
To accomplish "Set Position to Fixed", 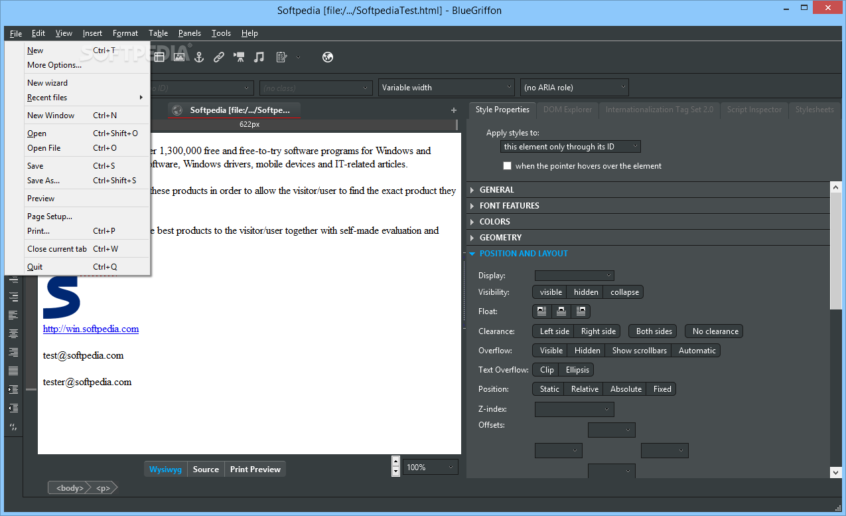I will point(662,389).
